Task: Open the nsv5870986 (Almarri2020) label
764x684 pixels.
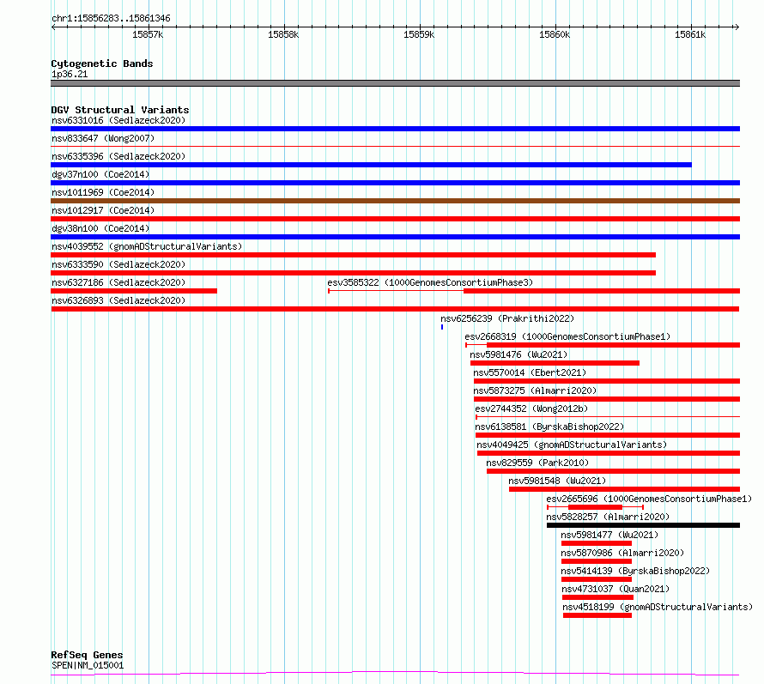Action: 622,553
